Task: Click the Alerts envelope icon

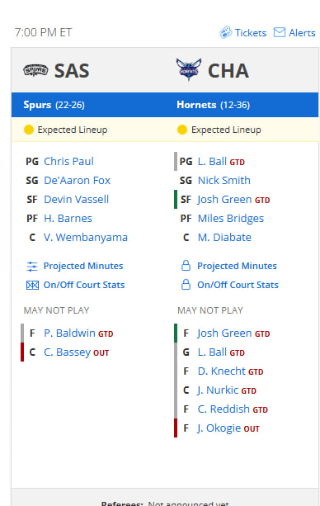Action: click(x=280, y=32)
